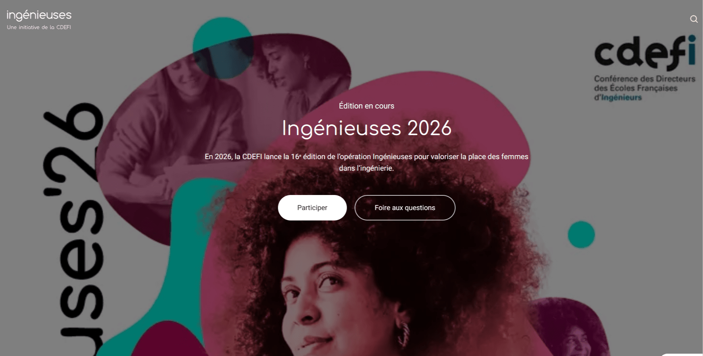Click the dark maroon blob at the bottom
Screen dimensions: 703x356
click(x=166, y=340)
